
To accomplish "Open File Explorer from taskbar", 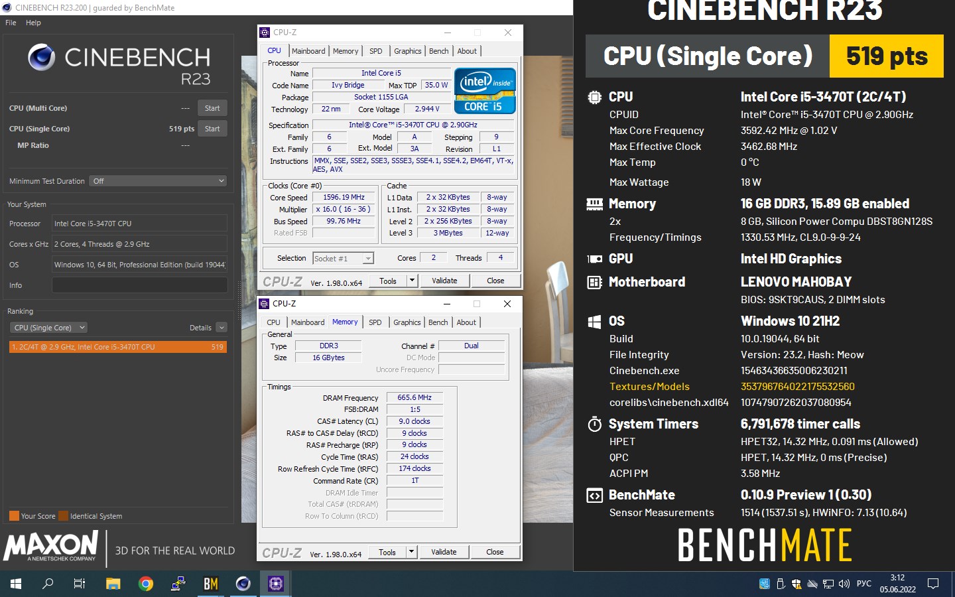I will pyautogui.click(x=113, y=584).
